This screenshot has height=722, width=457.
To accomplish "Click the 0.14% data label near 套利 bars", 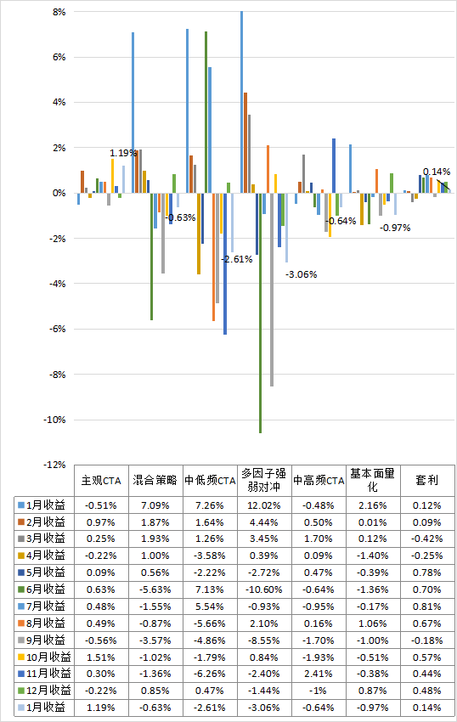I will [437, 172].
